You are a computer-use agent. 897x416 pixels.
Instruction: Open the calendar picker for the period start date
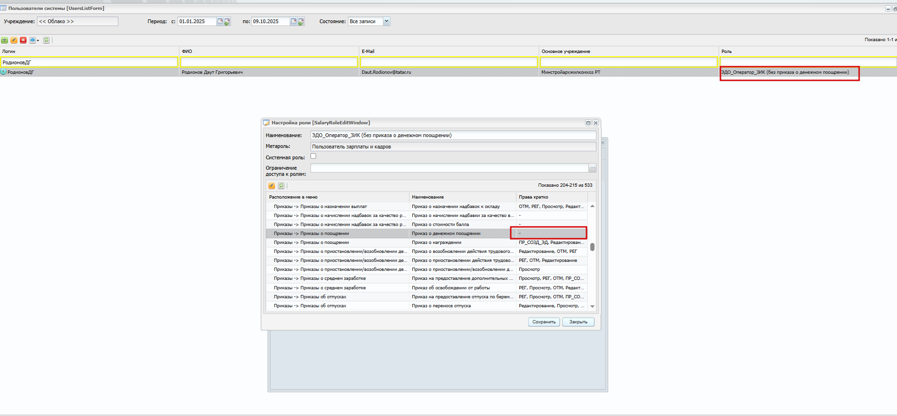click(220, 21)
